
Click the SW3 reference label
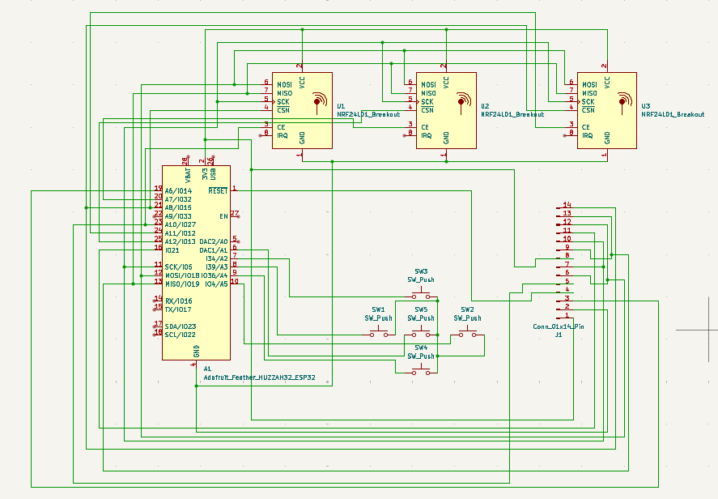[x=421, y=271]
